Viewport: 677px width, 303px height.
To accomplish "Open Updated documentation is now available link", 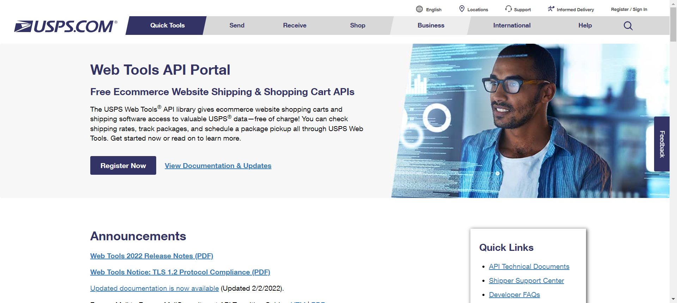I will (154, 288).
